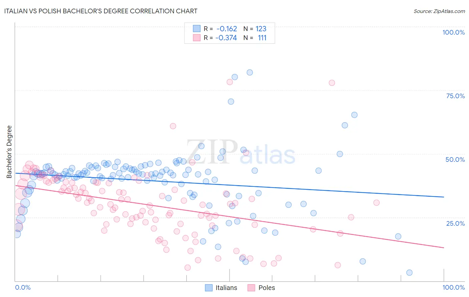The height and width of the screenshot is (297, 469).
Task: Click the 50.0% y-axis label
Action: tap(455, 159)
